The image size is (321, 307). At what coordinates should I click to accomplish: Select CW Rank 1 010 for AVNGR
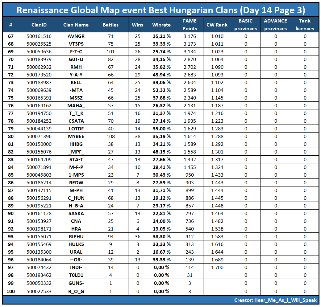coord(217,36)
